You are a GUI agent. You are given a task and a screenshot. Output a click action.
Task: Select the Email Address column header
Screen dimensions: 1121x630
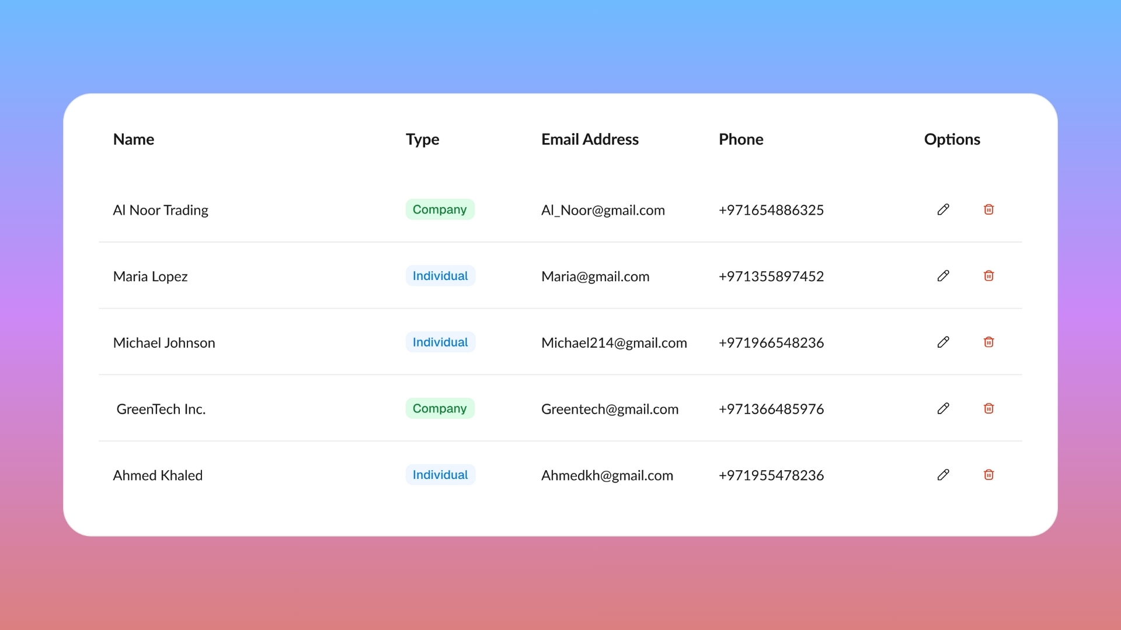(590, 139)
